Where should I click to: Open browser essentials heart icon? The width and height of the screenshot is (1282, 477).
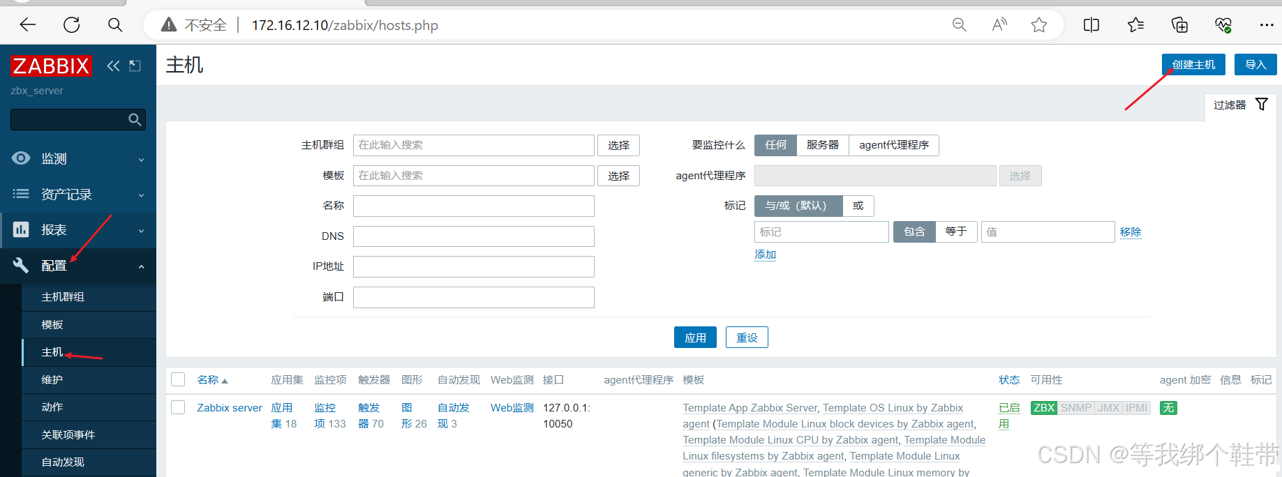(1223, 25)
